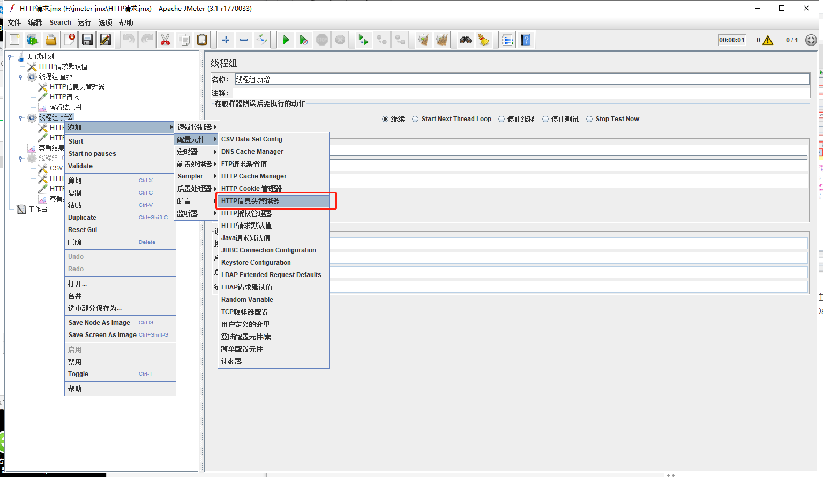Open the Sampler submenu
Screen dimensions: 823x477
(197, 176)
